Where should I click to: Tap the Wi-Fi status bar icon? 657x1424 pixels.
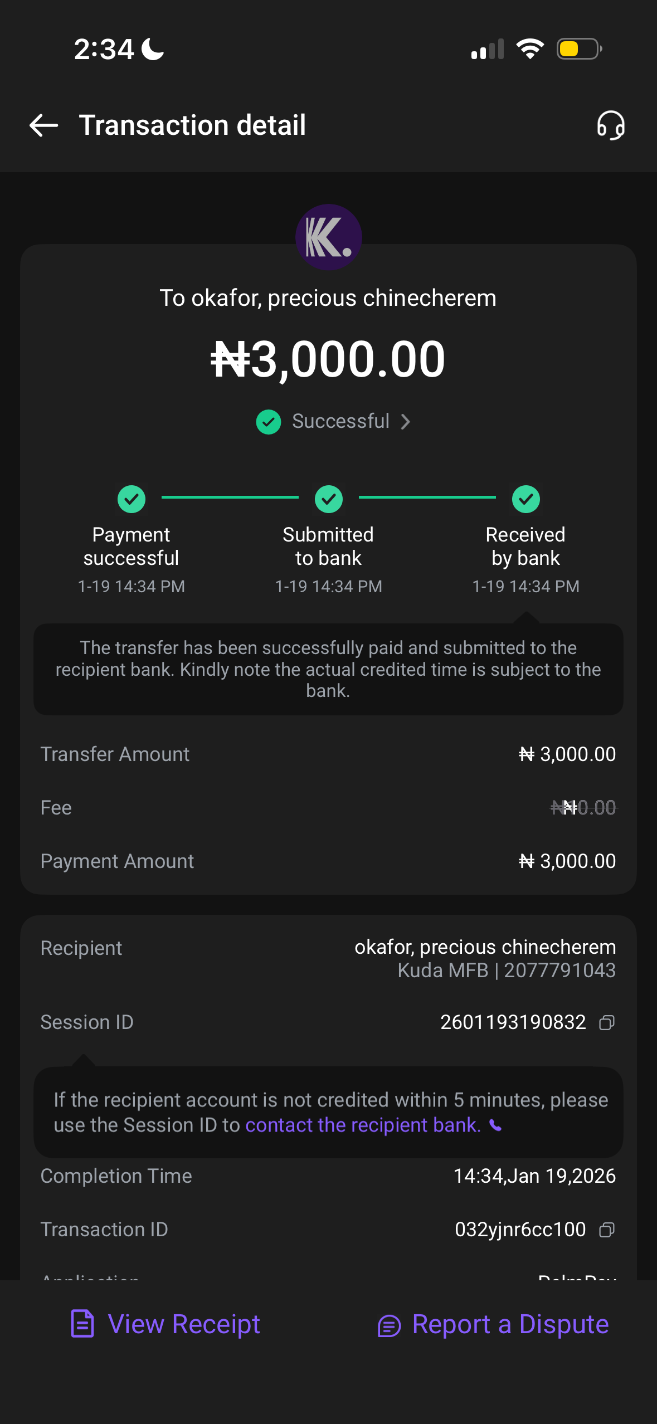(530, 49)
